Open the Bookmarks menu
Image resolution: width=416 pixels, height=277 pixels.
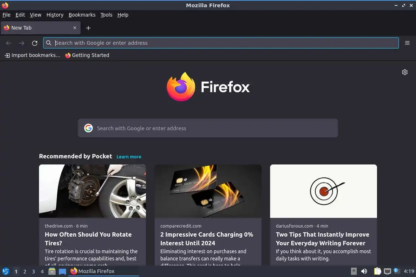pyautogui.click(x=82, y=15)
